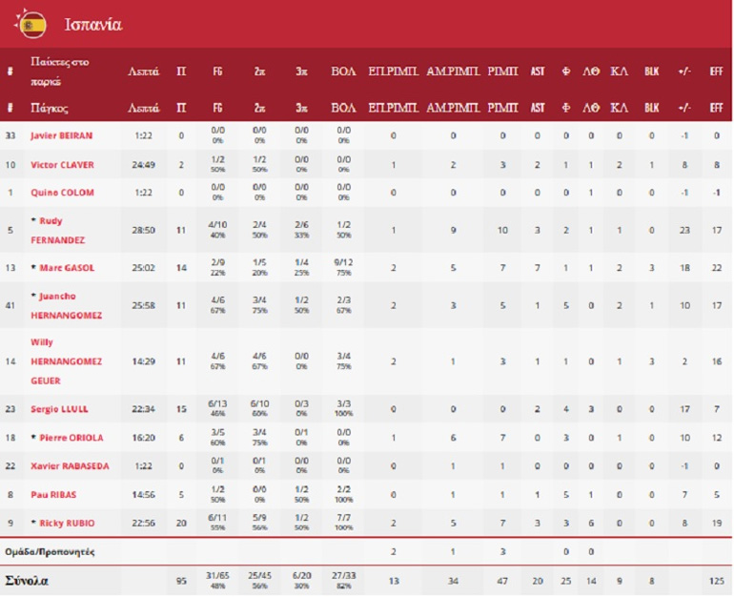Click Pierre ORIOLA player name
The height and width of the screenshot is (597, 734).
67,438
